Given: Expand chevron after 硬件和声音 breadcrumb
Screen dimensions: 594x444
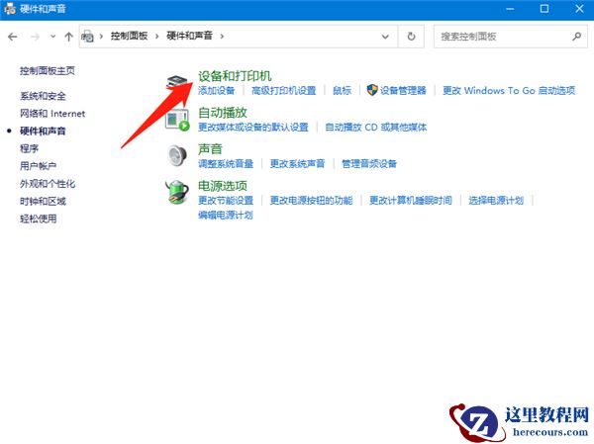Looking at the screenshot, I should point(222,37).
